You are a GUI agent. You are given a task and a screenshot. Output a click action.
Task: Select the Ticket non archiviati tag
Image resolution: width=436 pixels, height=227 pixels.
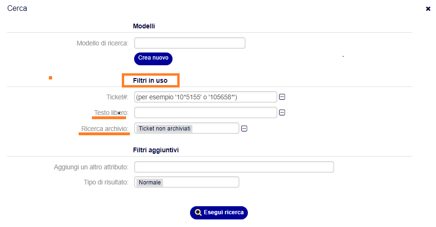(164, 129)
